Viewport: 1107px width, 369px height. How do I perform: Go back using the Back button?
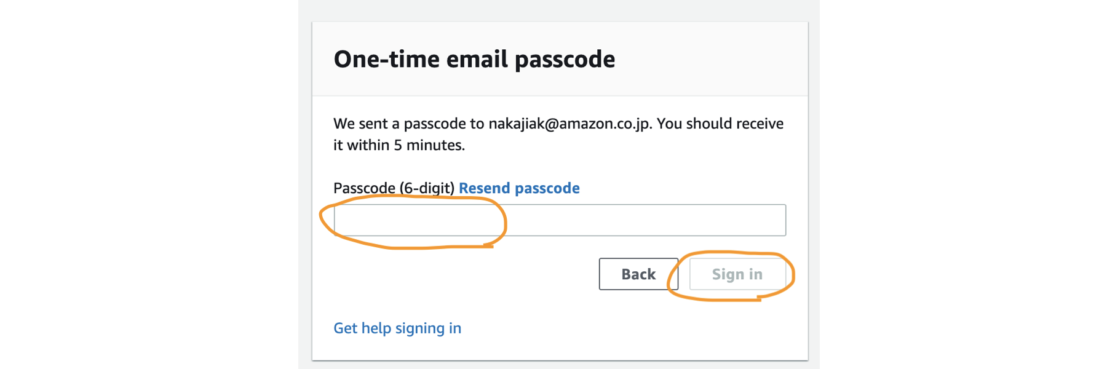pos(638,274)
